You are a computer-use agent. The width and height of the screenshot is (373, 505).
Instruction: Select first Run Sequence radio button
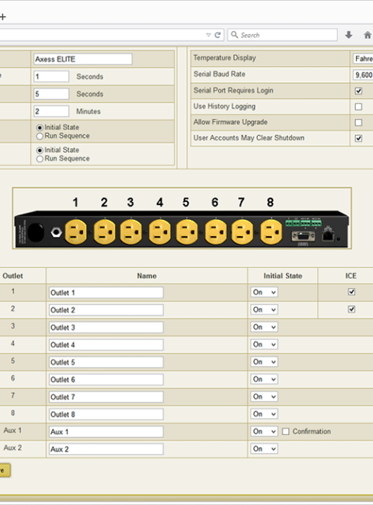point(40,136)
